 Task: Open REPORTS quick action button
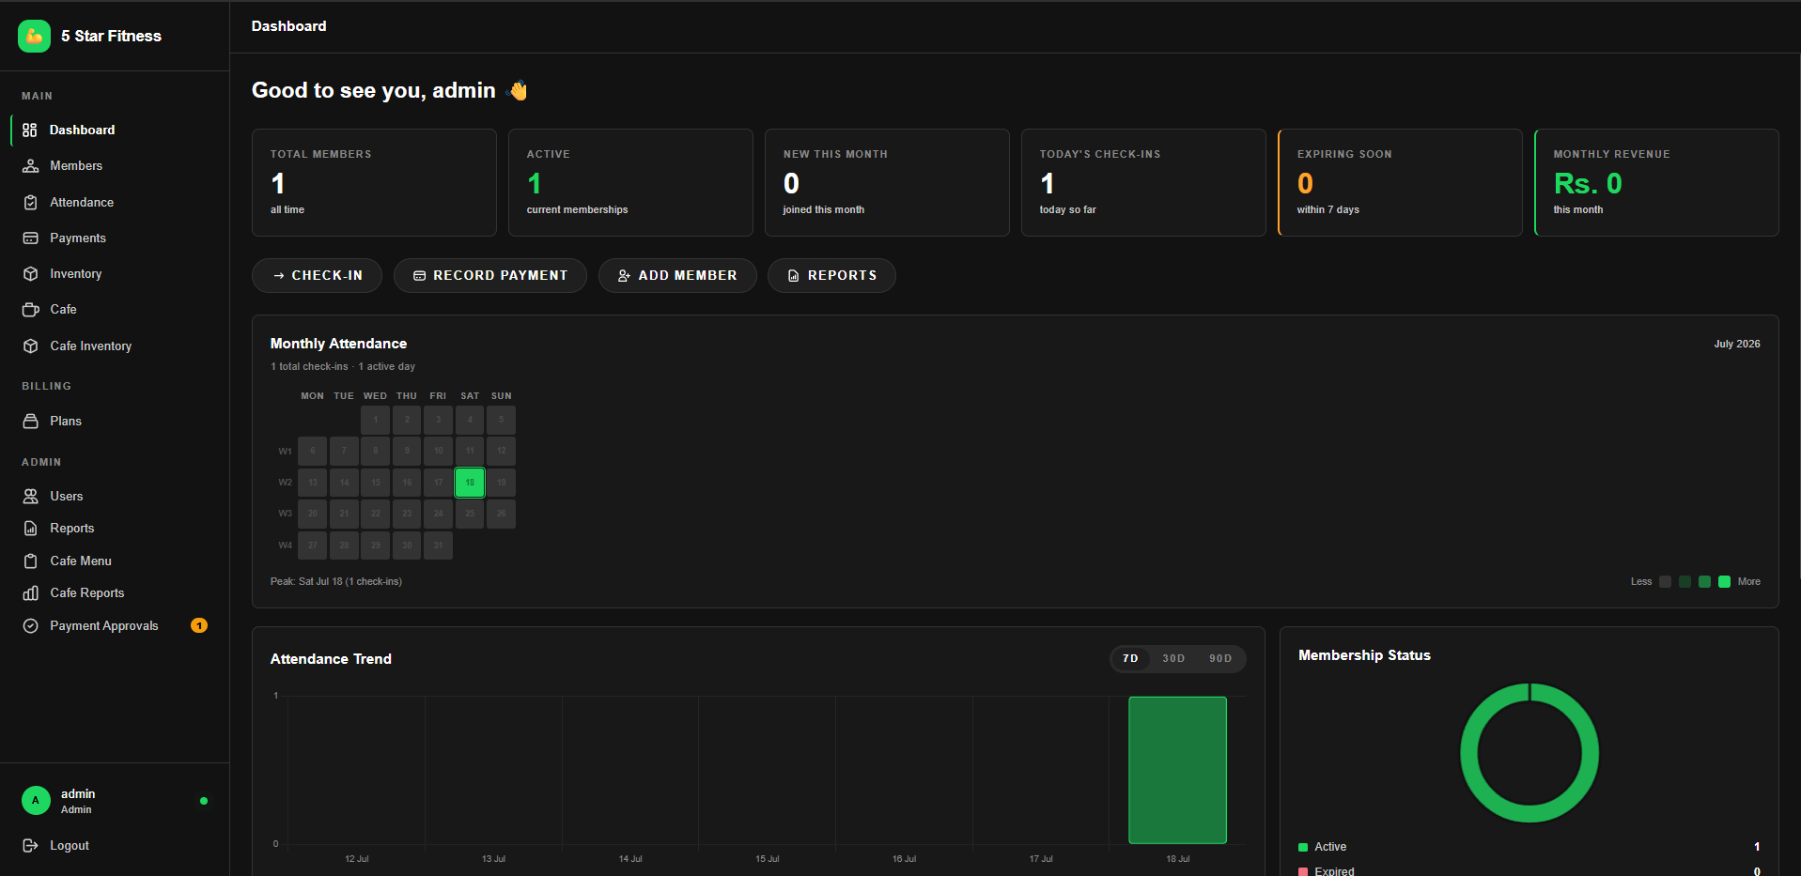[x=831, y=275]
